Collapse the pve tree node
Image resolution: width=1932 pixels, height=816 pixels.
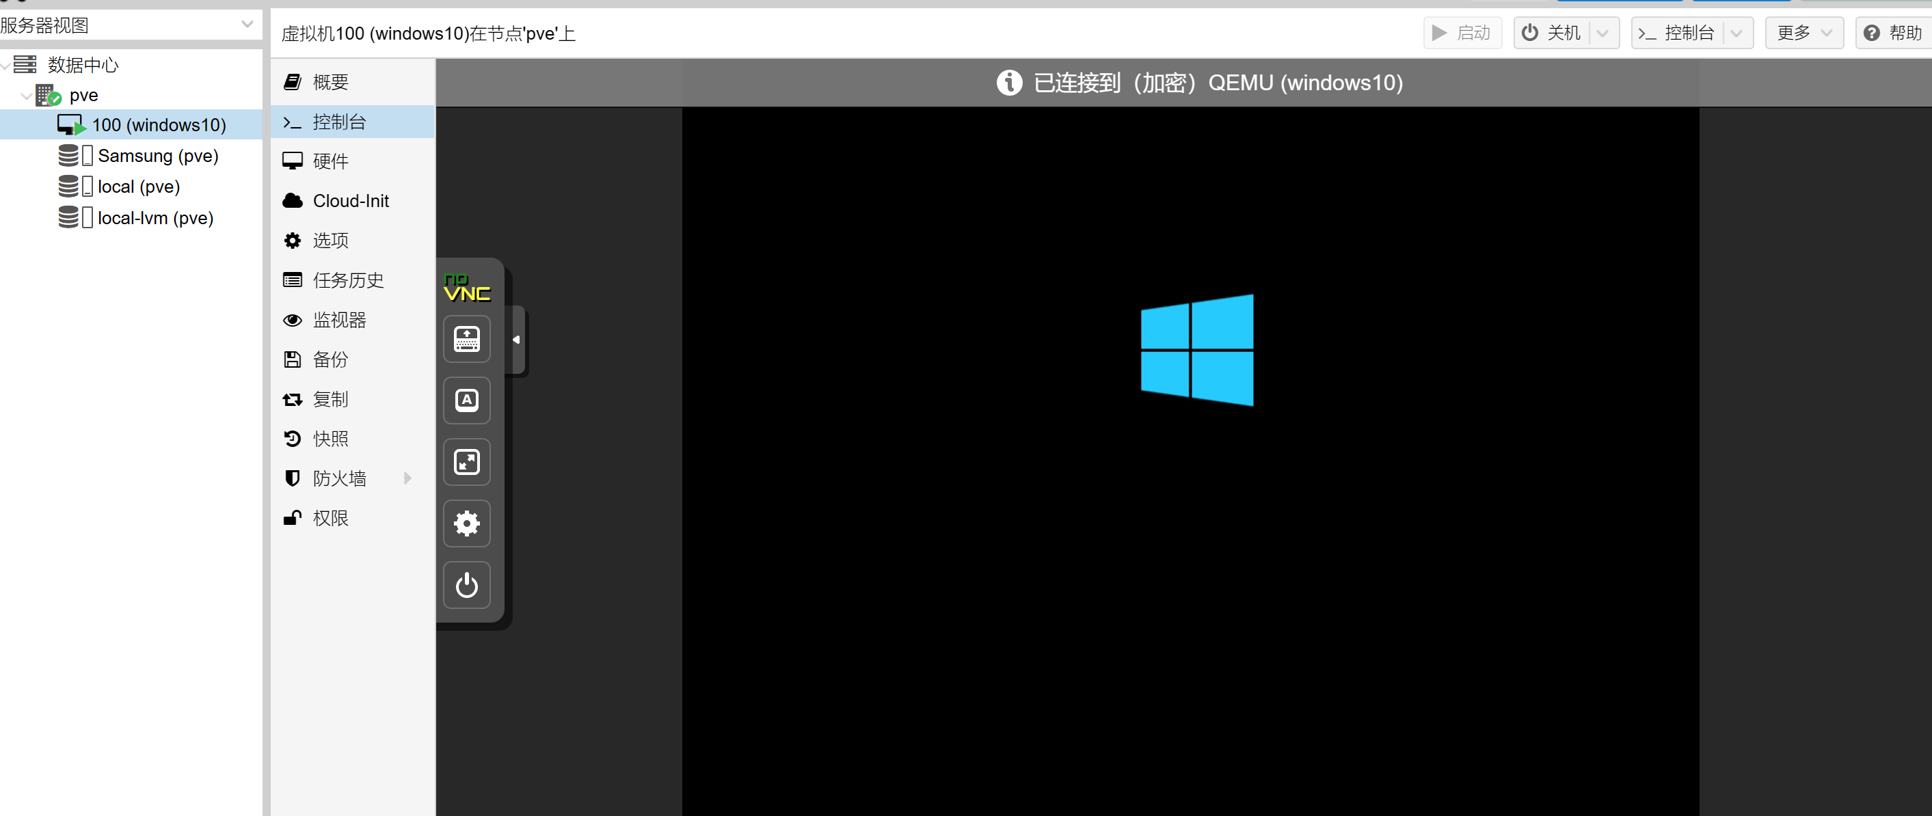(26, 96)
